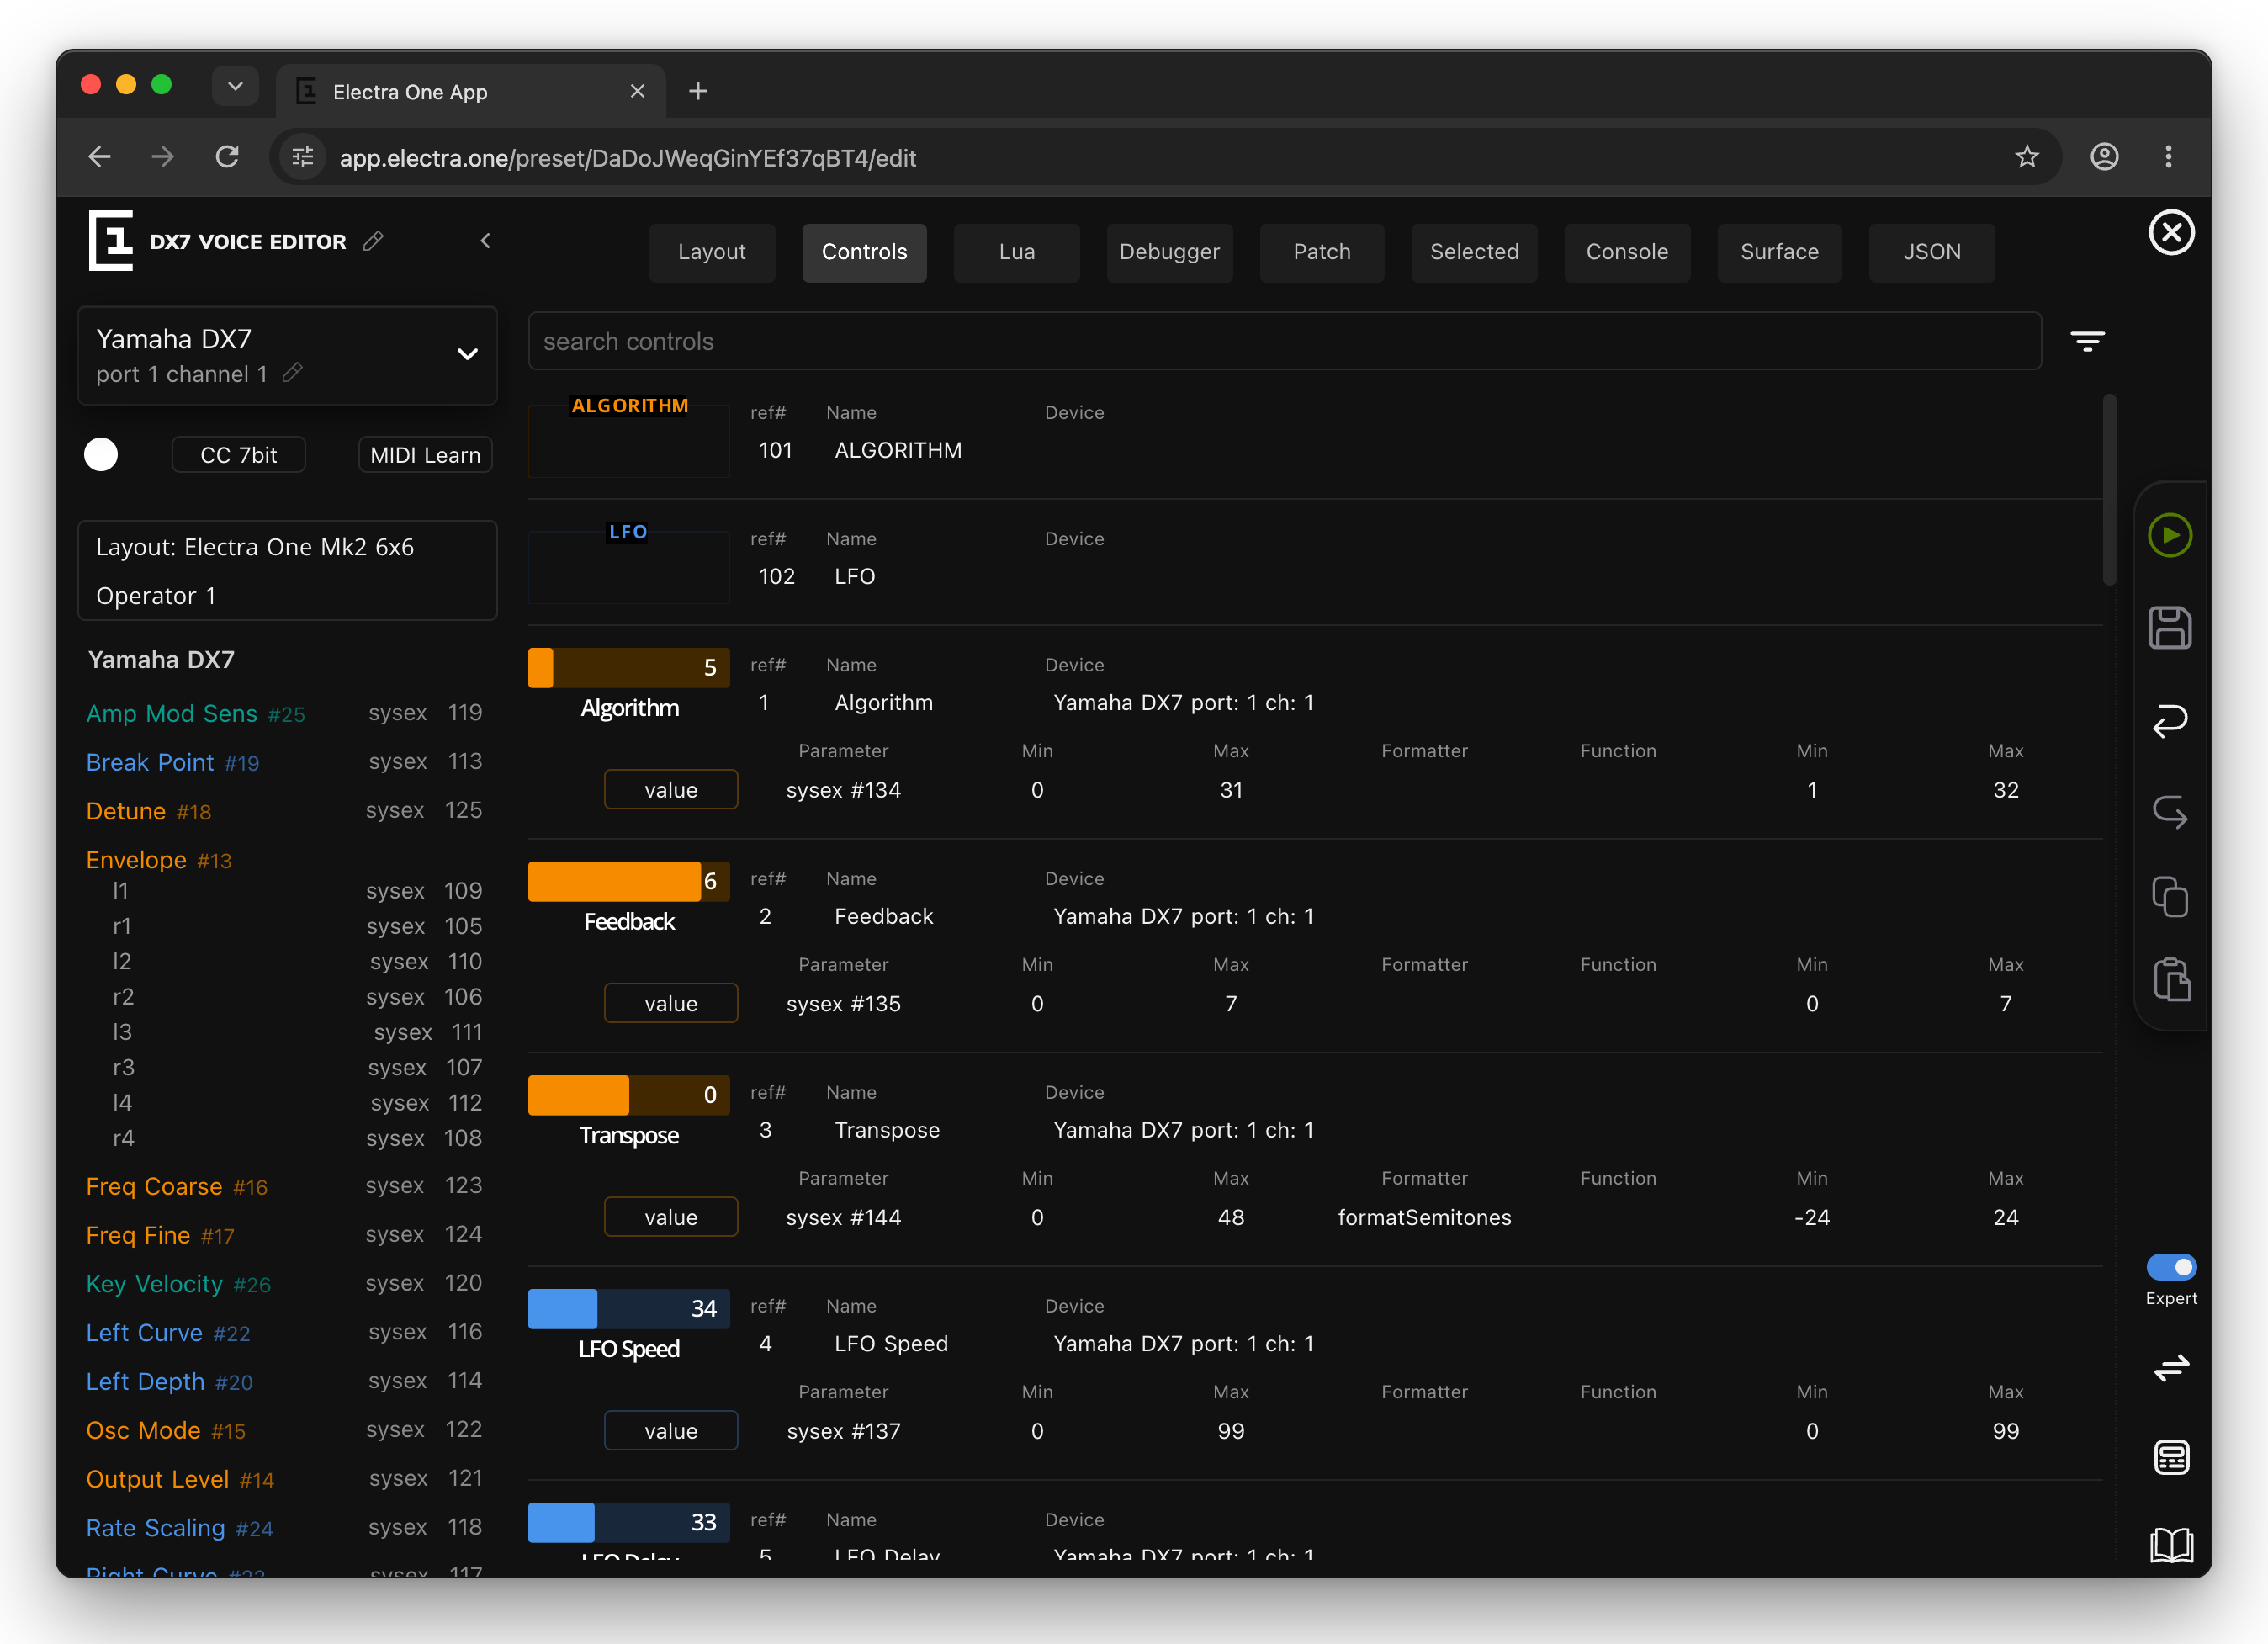Toggle the white circle indicator near CC 7bit
The image size is (2268, 1644).
101,454
